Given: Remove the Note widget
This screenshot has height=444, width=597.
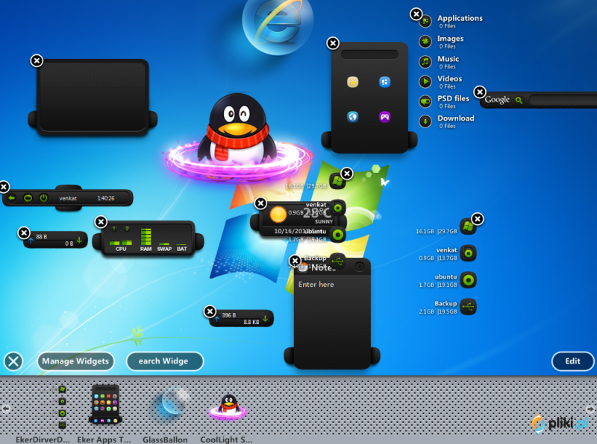Looking at the screenshot, I should click(x=295, y=261).
